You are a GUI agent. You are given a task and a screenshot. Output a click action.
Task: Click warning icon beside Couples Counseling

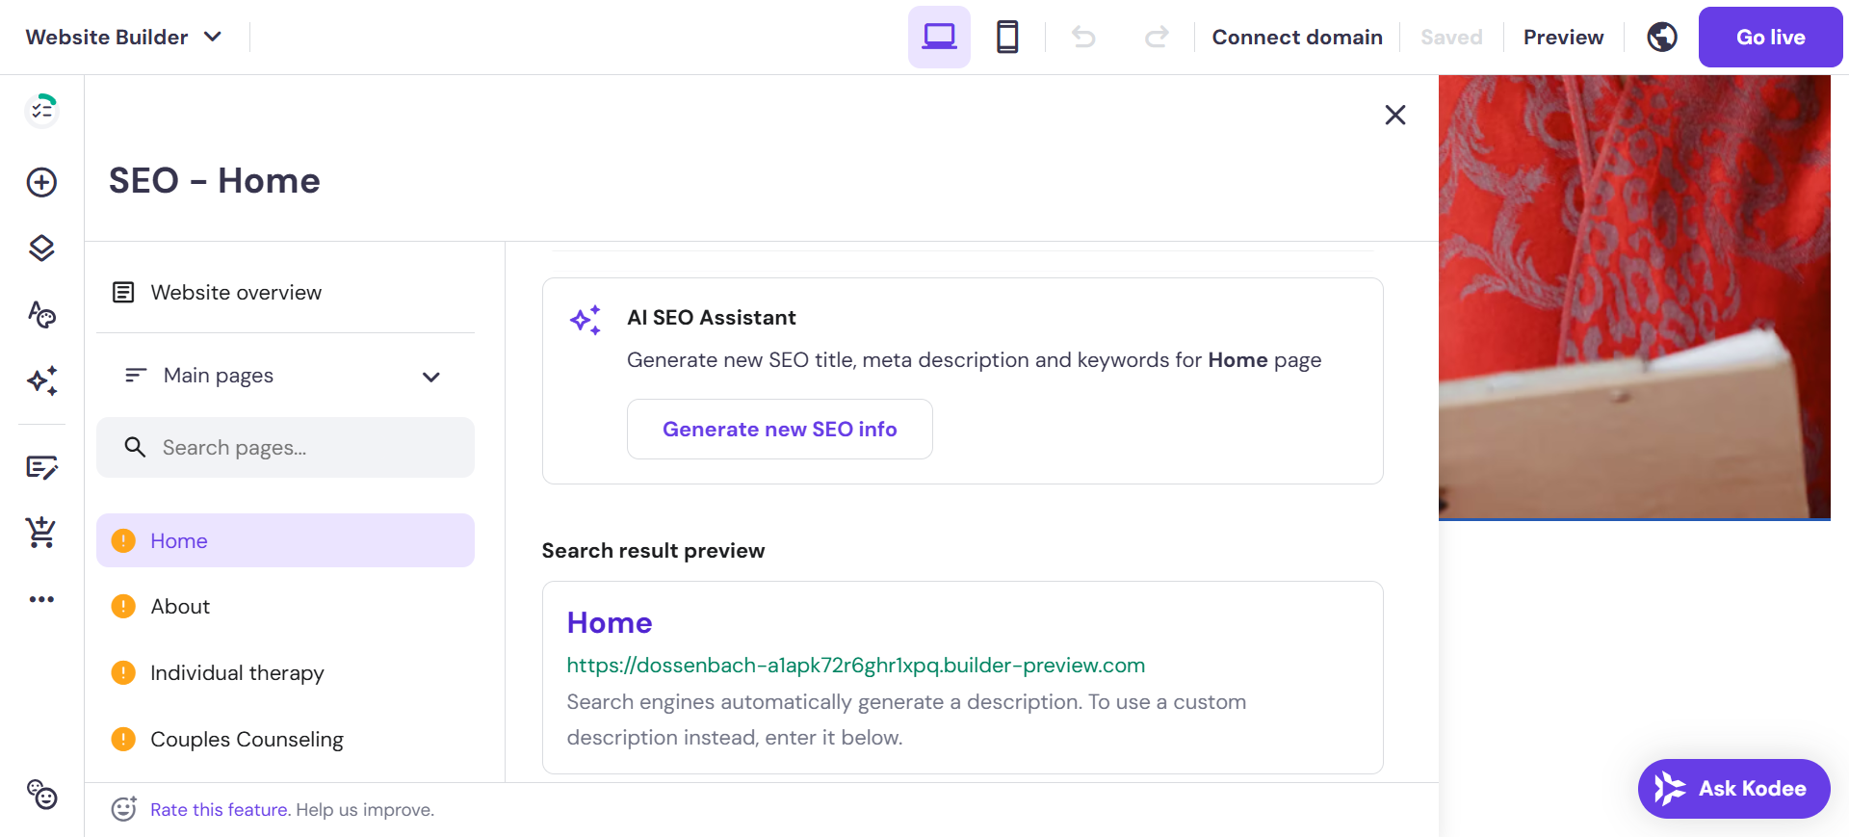(x=123, y=739)
